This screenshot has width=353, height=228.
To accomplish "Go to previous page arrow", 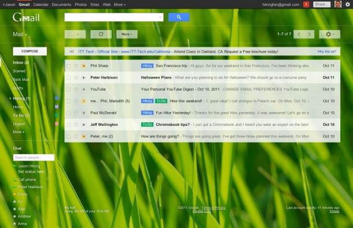I will tap(299, 35).
